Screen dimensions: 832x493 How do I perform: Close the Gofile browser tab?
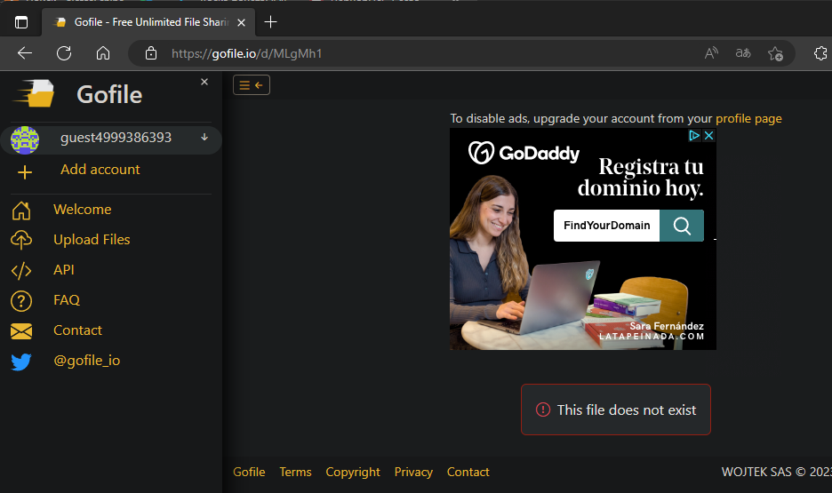[241, 22]
